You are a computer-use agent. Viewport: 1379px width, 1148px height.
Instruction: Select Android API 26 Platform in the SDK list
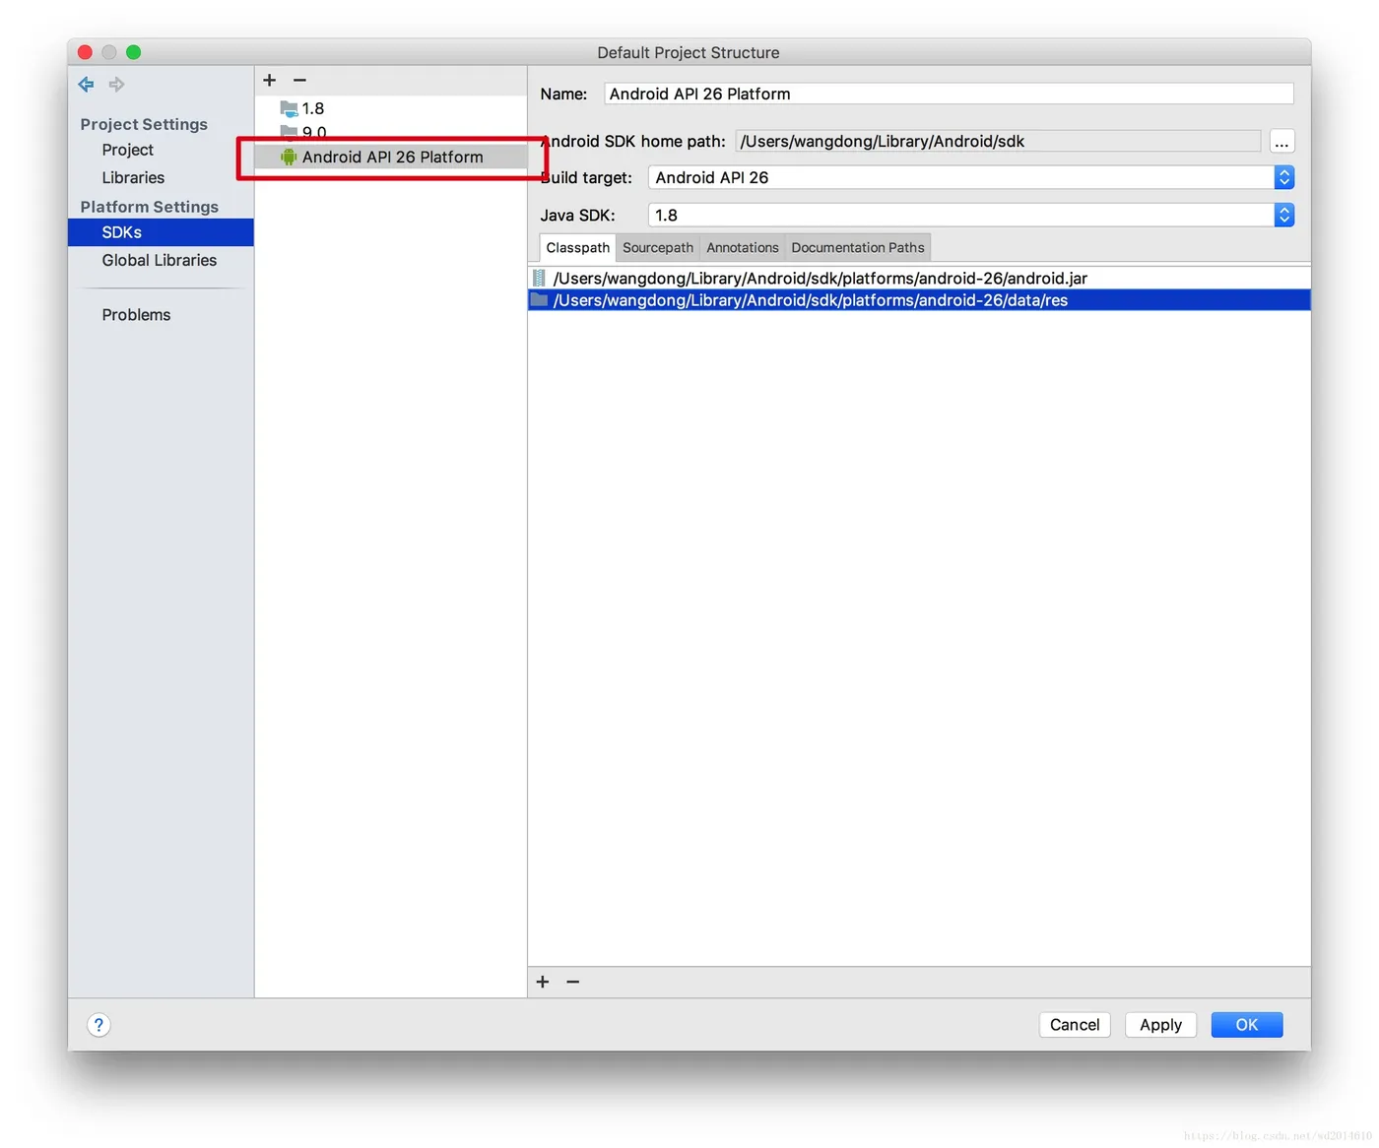pos(390,157)
